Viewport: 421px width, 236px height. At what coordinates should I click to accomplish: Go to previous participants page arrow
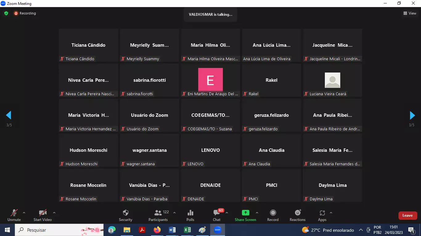[9, 115]
